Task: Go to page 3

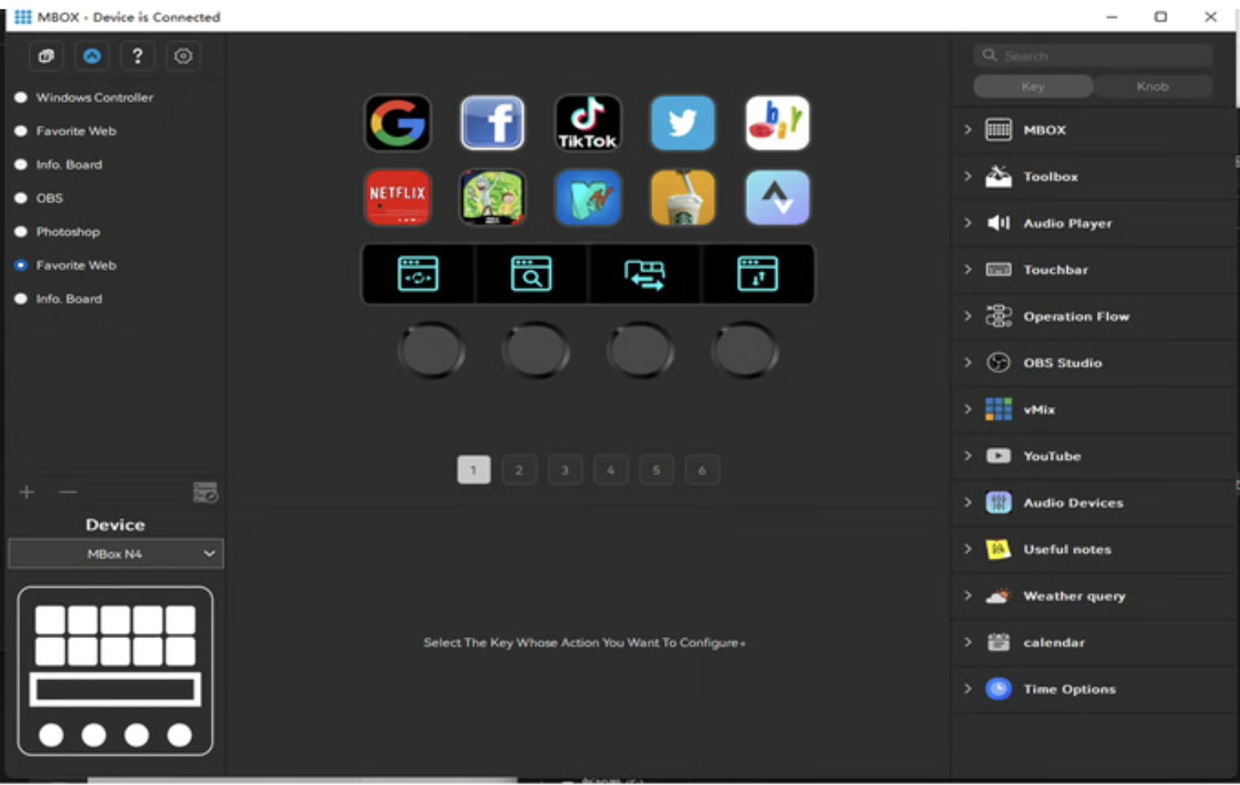Action: coord(565,470)
